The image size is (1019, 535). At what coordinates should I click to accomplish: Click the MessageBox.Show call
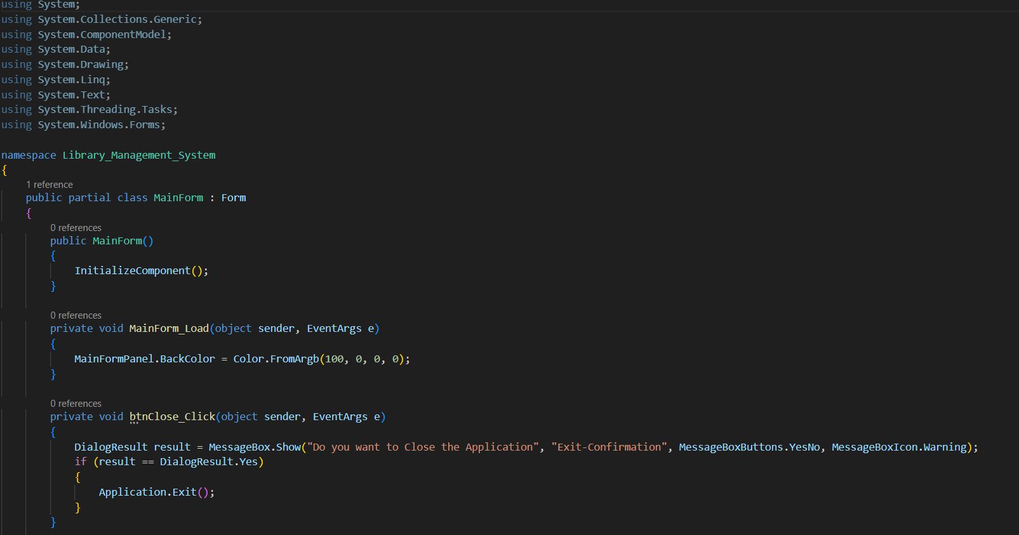(255, 447)
